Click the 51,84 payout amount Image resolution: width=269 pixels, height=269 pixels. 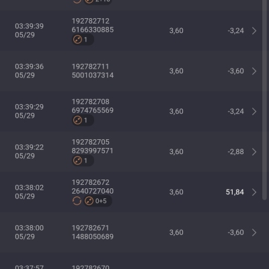coord(235,192)
